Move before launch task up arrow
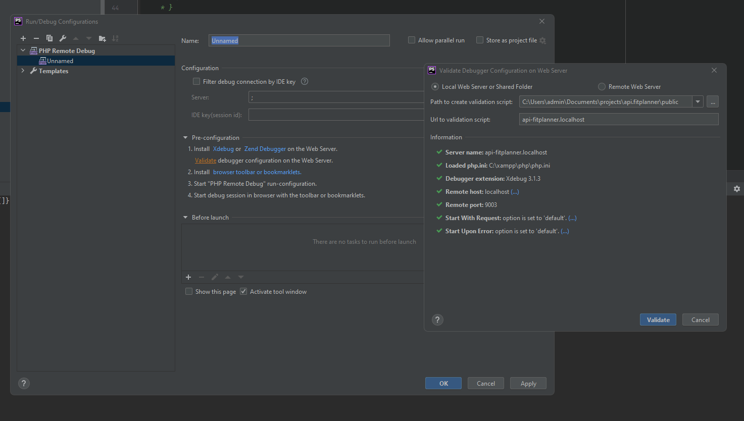This screenshot has width=744, height=421. click(x=228, y=277)
